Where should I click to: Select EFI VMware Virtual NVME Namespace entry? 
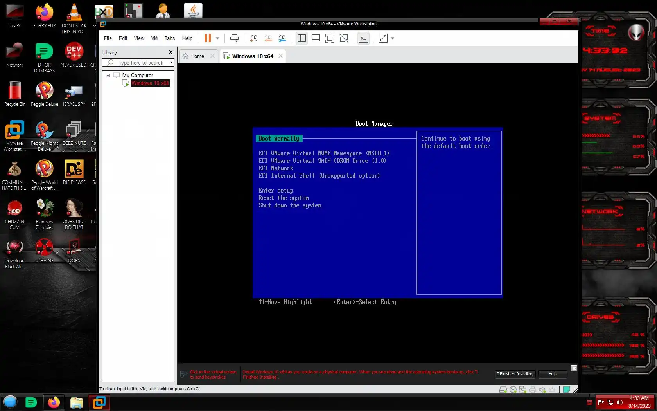pos(324,153)
